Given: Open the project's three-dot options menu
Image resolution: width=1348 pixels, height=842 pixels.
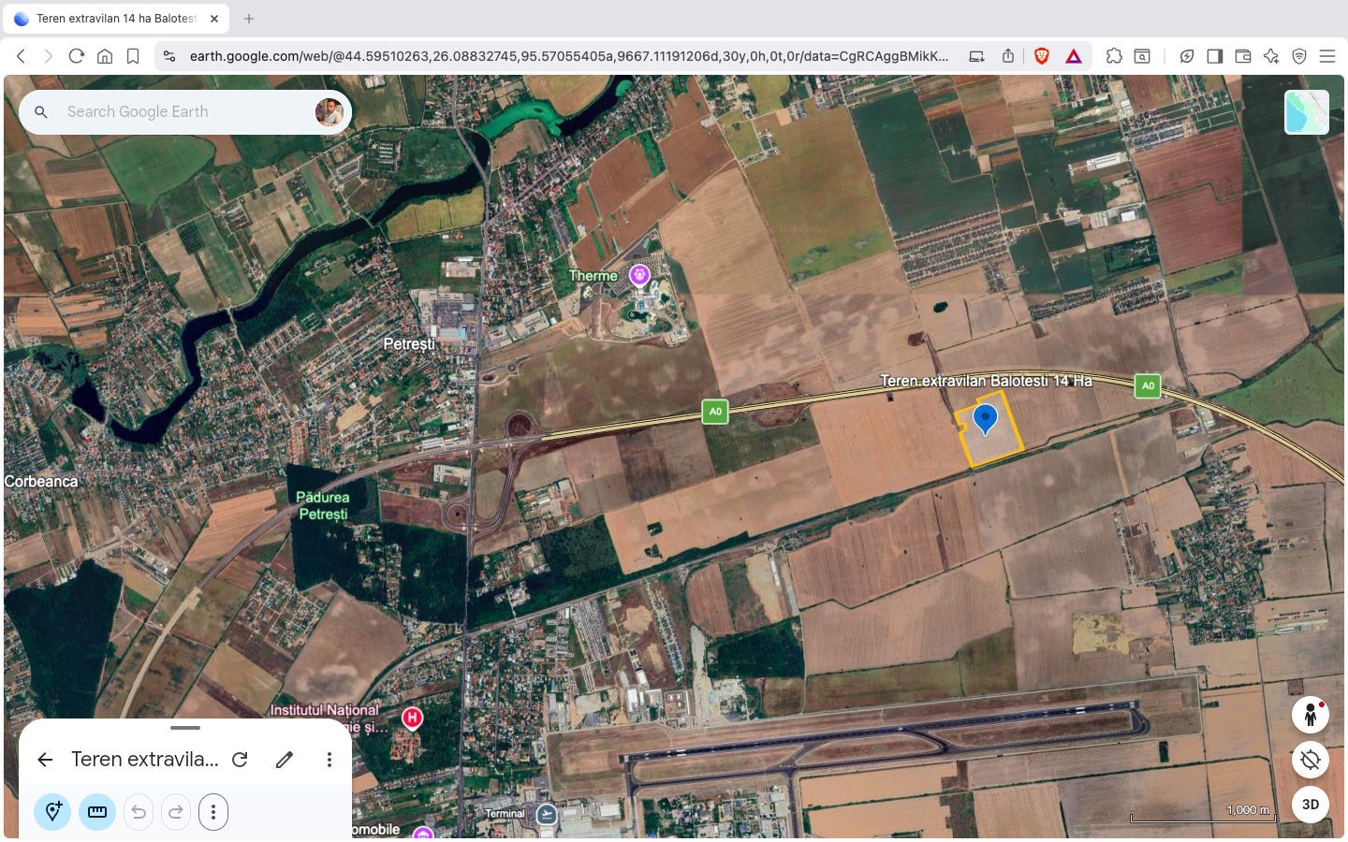Looking at the screenshot, I should tap(330, 759).
